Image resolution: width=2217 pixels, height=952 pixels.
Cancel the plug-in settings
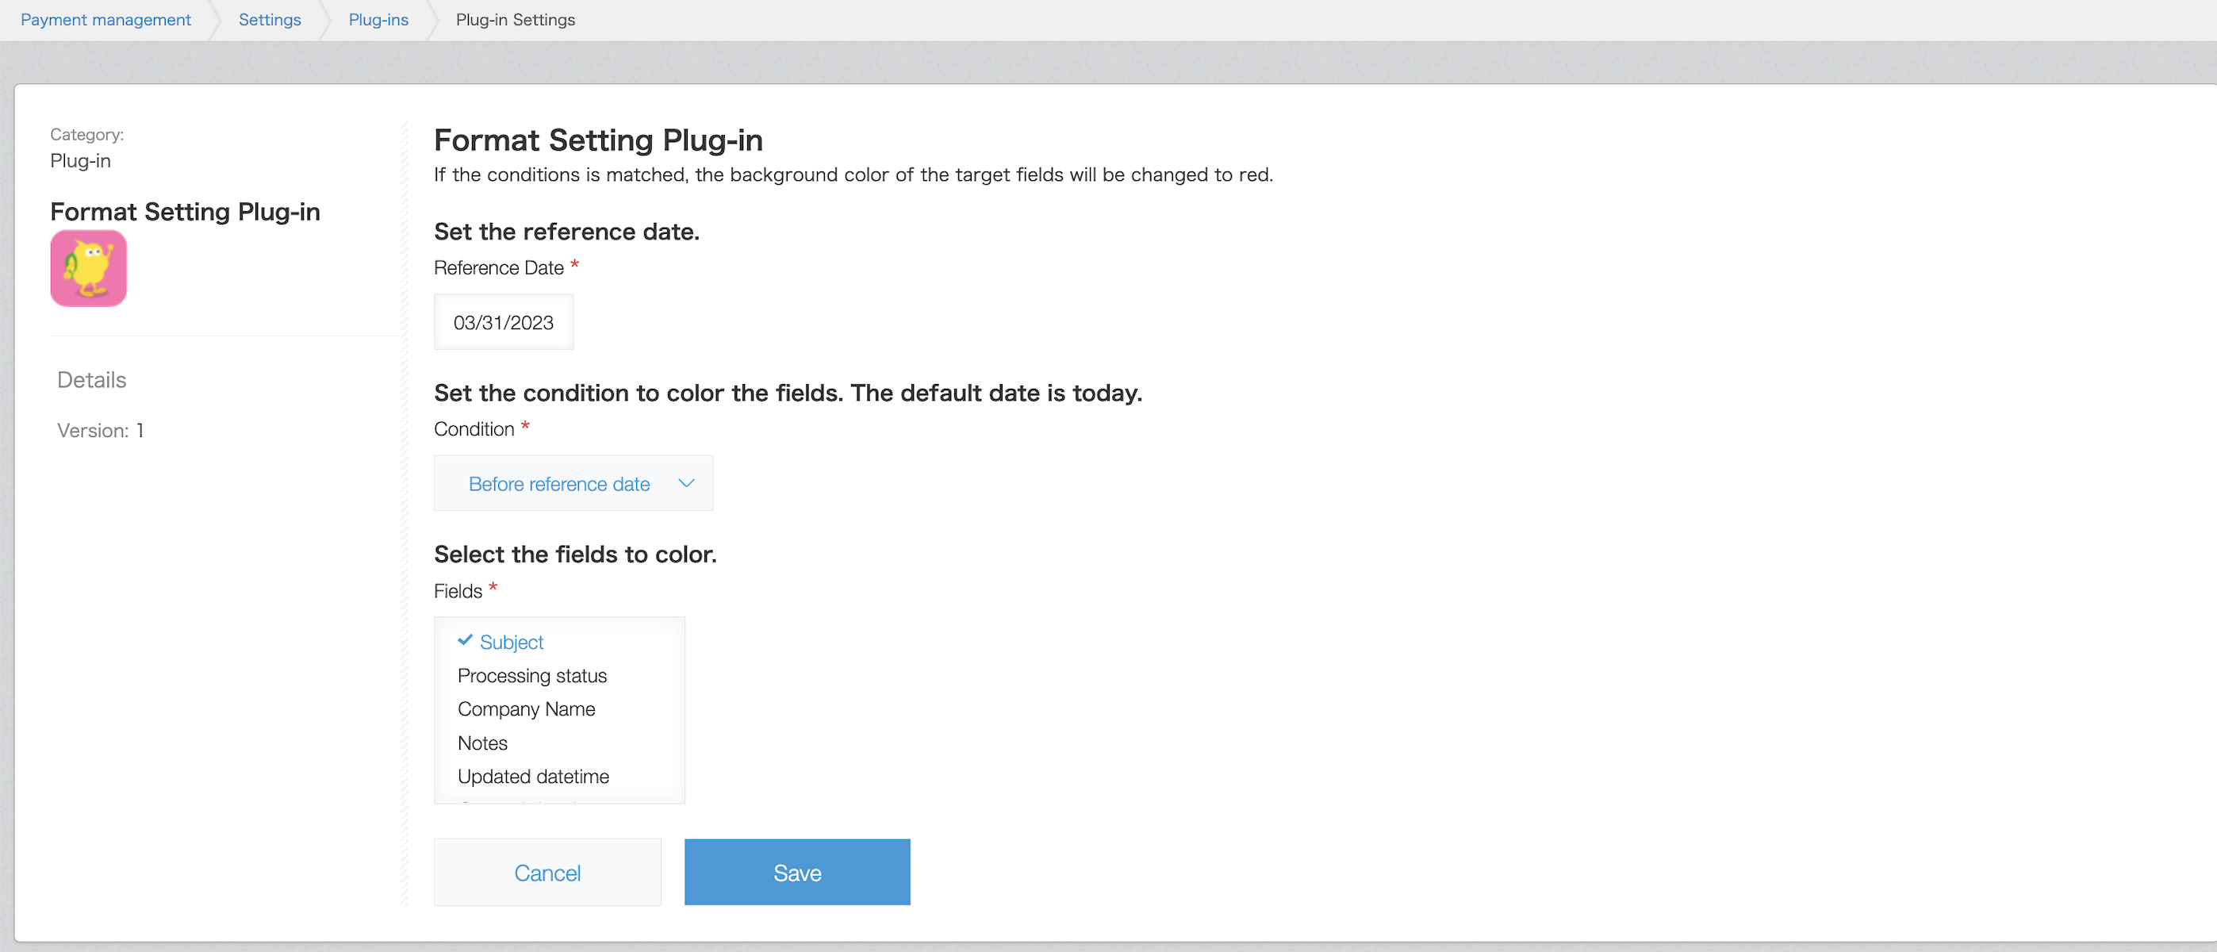[547, 872]
